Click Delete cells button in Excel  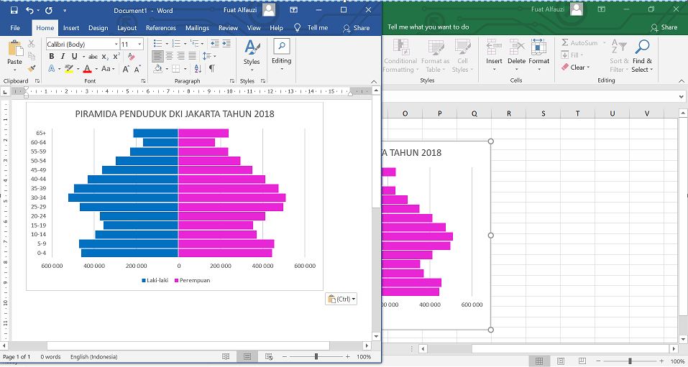point(516,56)
